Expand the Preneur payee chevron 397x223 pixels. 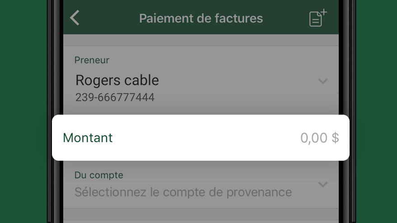coord(323,81)
